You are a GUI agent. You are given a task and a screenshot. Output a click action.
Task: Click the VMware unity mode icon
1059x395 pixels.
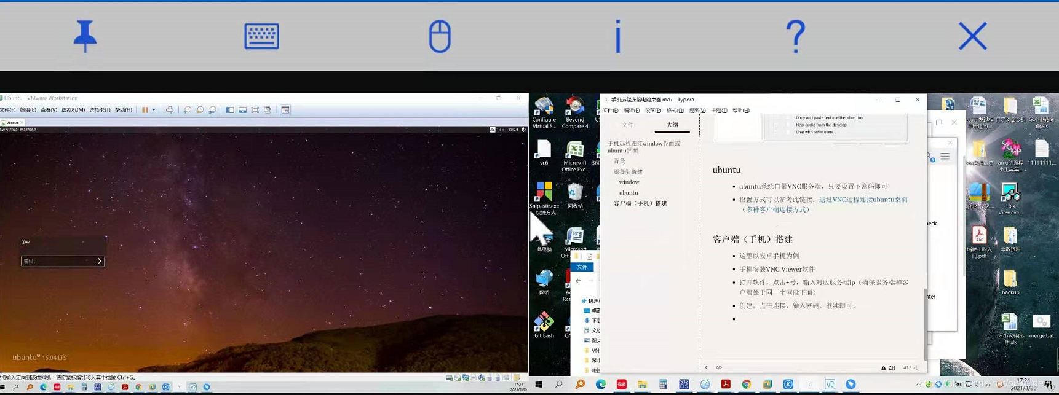(x=268, y=110)
